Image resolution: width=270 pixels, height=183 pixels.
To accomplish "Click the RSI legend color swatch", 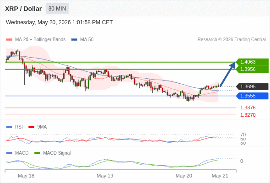I will pos(9,127).
